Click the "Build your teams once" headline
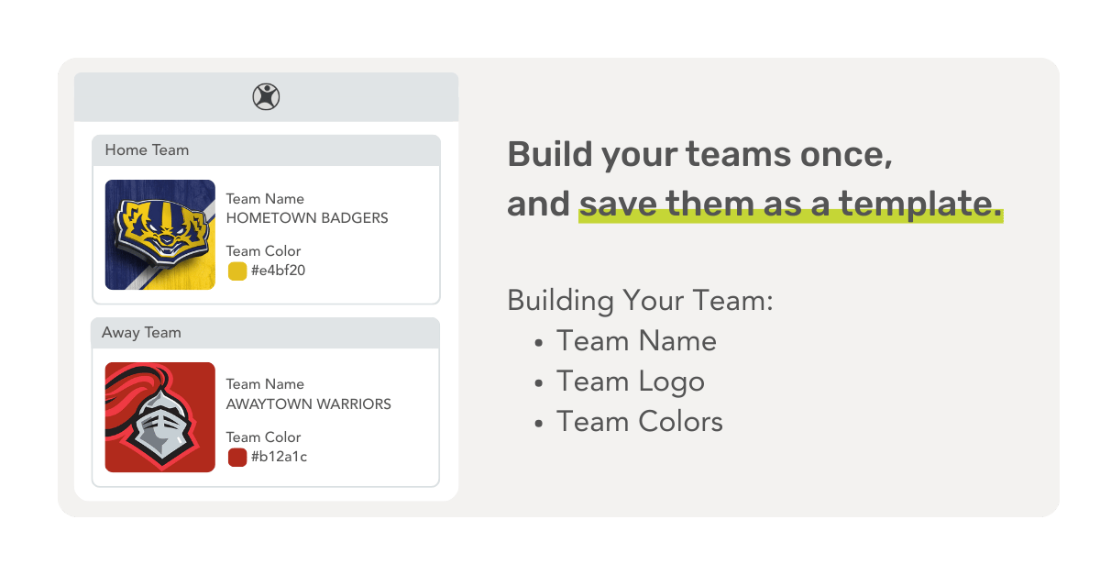The width and height of the screenshot is (1100, 575). (x=699, y=154)
